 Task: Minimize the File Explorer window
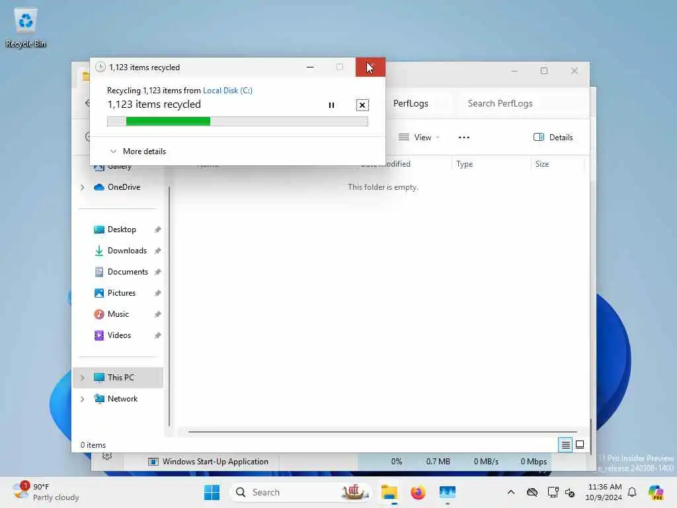tap(514, 71)
